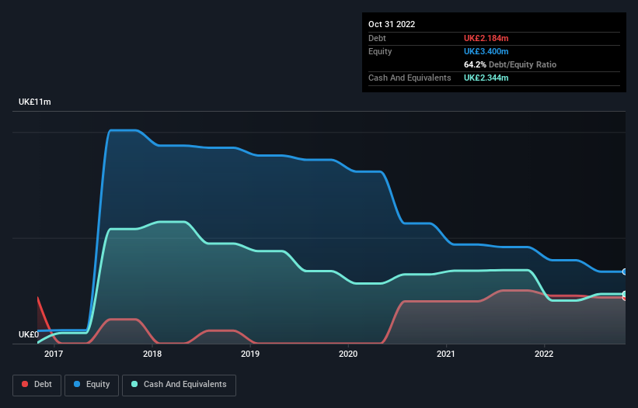Click the UK£2.184m debt value

486,38
